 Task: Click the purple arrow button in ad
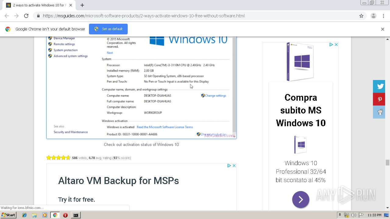point(301,200)
